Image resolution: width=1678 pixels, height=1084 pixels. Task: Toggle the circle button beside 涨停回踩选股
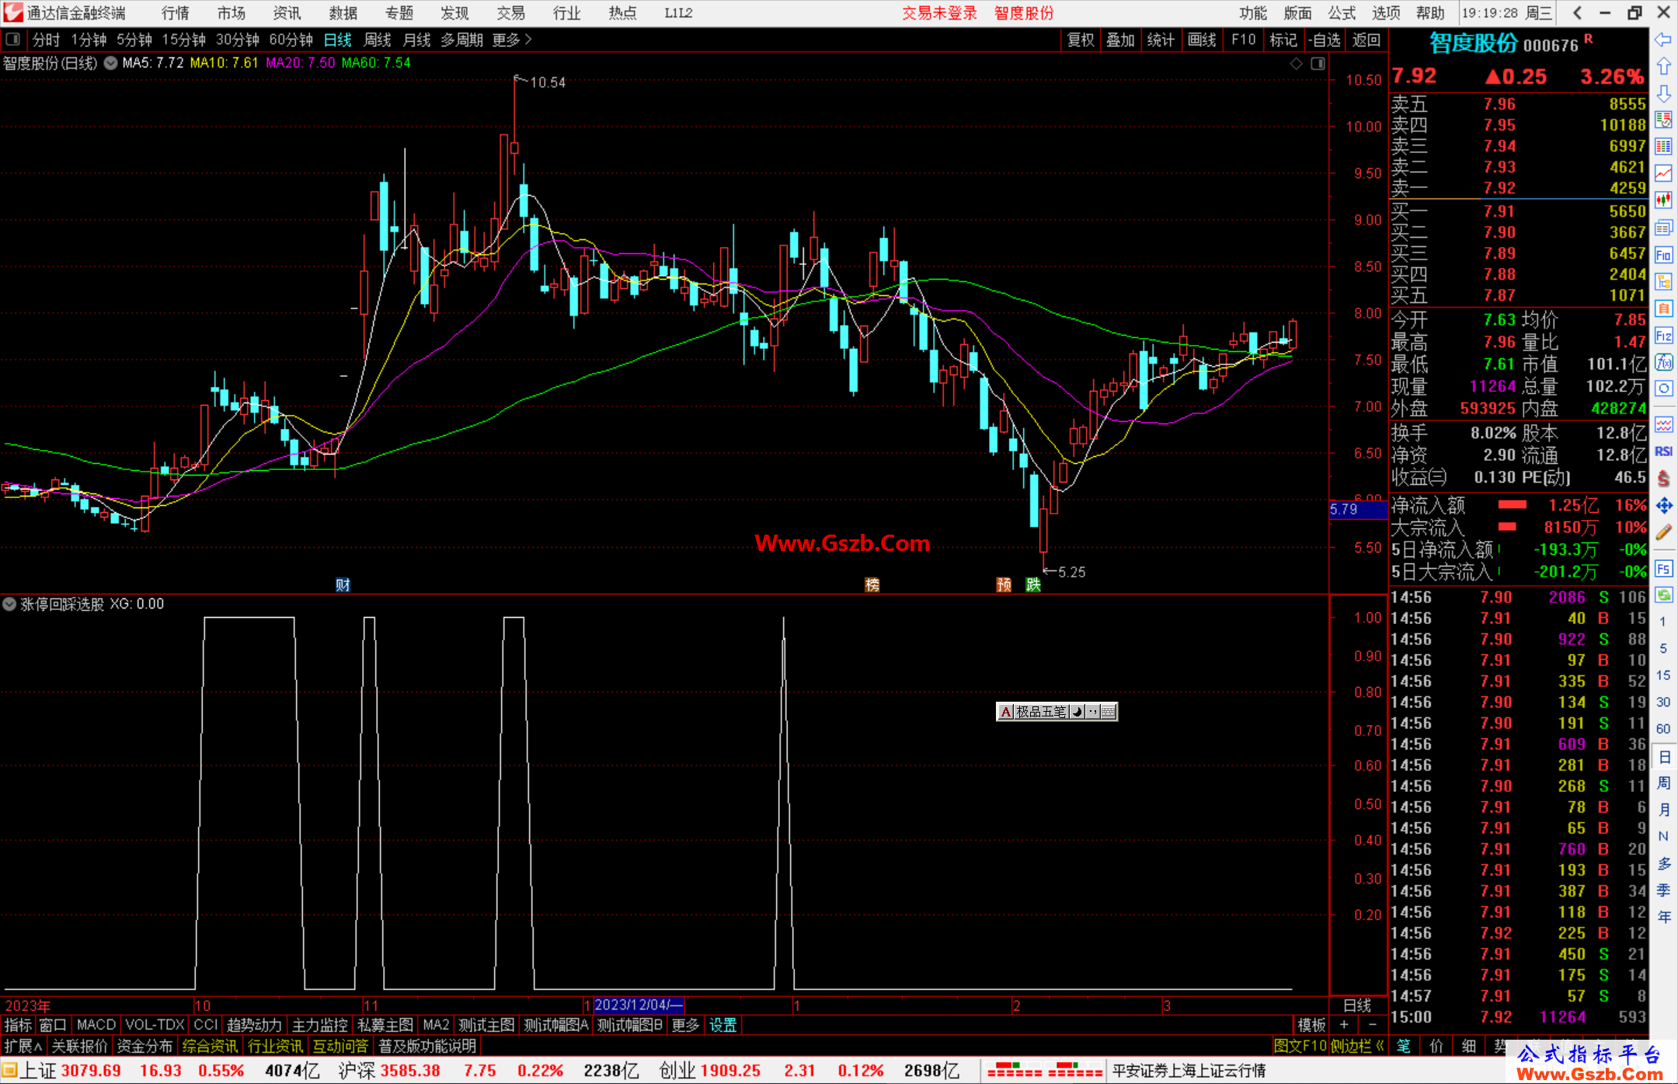9,604
